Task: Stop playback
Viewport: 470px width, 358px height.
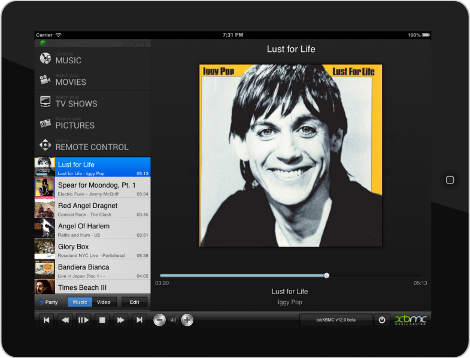Action: tap(102, 320)
